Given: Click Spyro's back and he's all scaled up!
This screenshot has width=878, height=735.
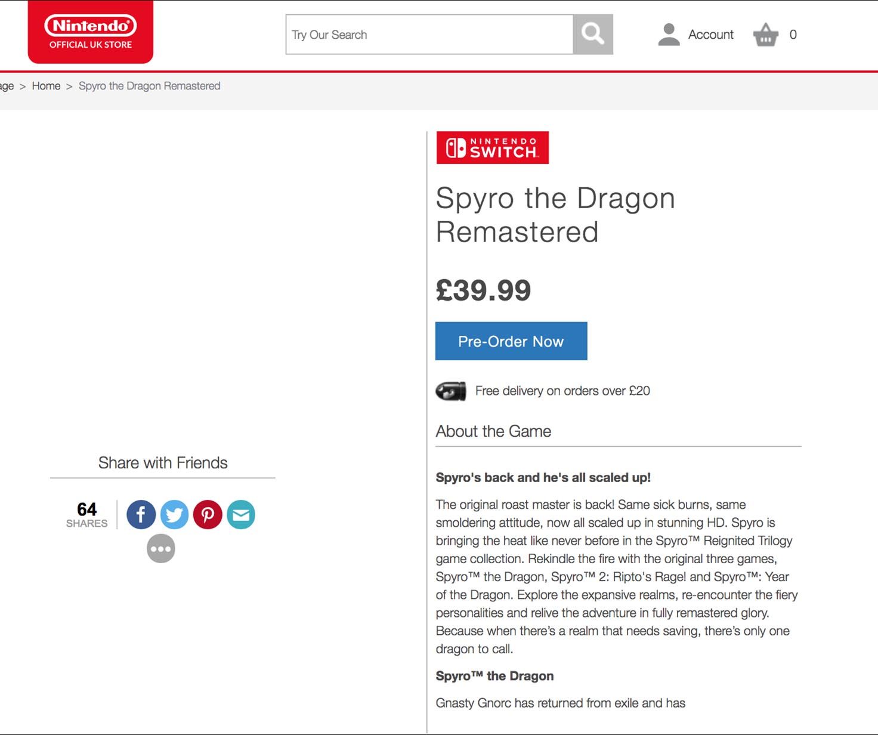Looking at the screenshot, I should pos(543,477).
